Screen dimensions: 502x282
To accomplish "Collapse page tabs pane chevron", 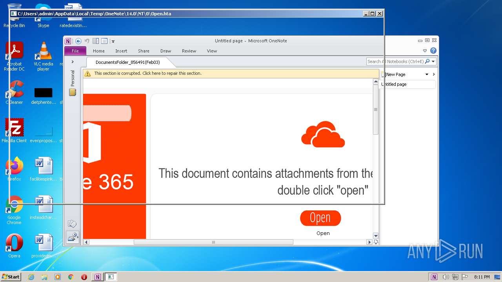I will pyautogui.click(x=434, y=74).
